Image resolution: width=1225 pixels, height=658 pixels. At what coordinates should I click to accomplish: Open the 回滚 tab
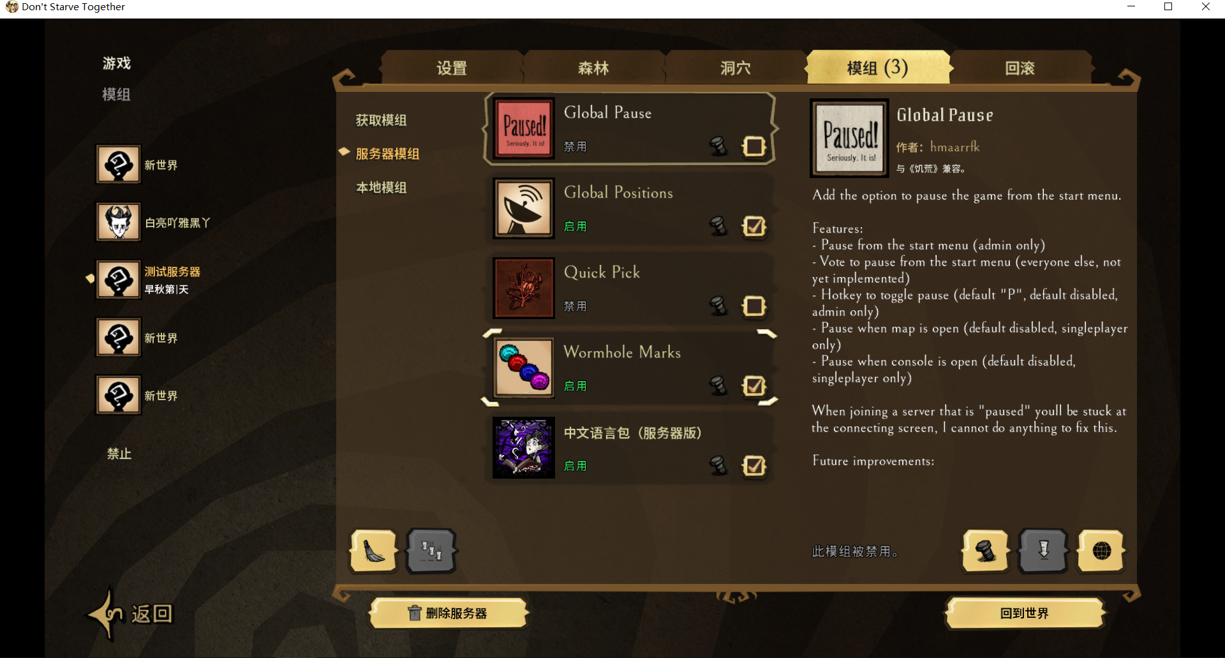tap(1020, 68)
